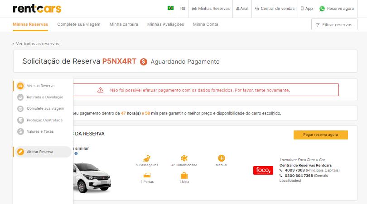Click the Brazil flag language icon
This screenshot has height=204, width=367.
[x=170, y=8]
